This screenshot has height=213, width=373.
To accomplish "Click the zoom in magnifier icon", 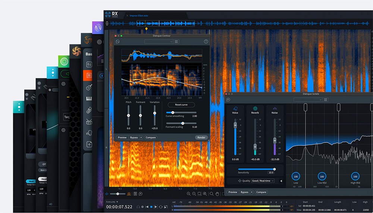I will [189, 194].
